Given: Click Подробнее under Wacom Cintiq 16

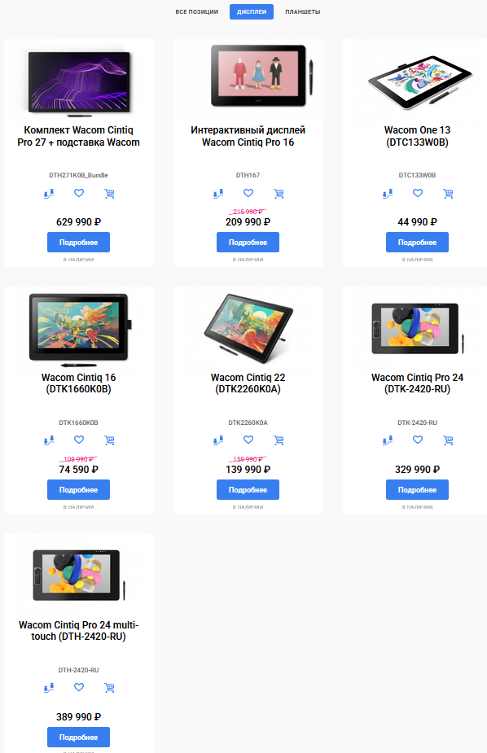Looking at the screenshot, I should (x=78, y=490).
